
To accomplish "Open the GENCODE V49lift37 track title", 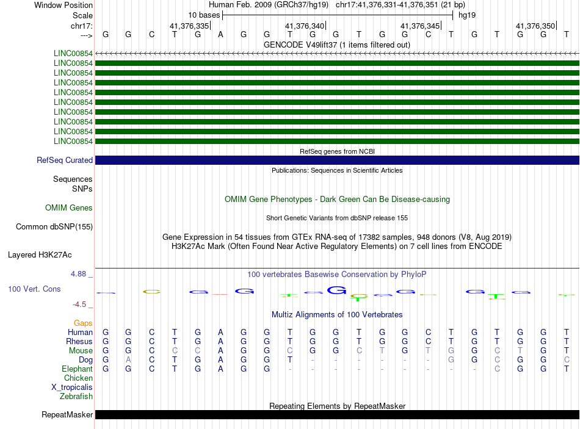I will coord(337,45).
